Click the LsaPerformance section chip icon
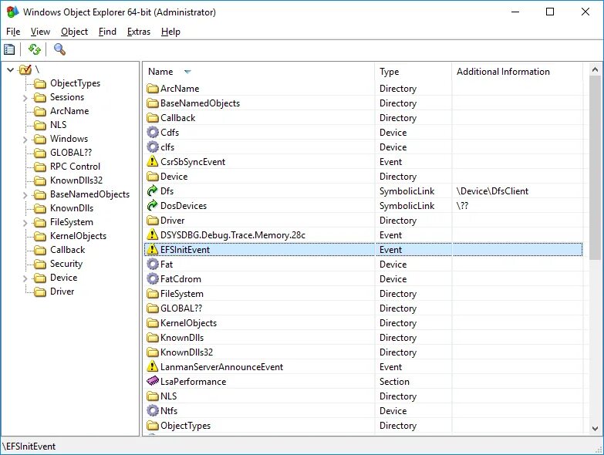The width and height of the screenshot is (604, 455). [x=153, y=382]
